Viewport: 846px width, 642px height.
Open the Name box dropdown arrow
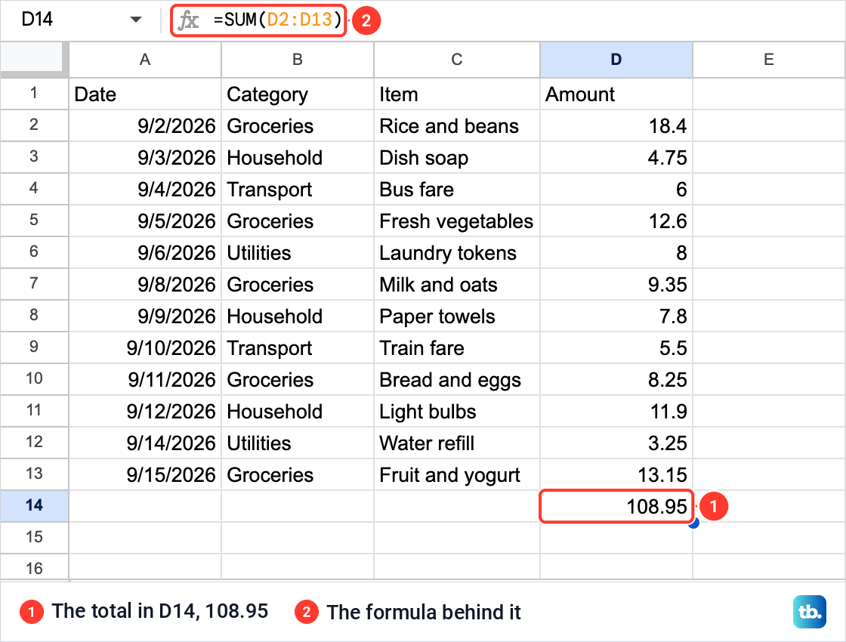[x=136, y=20]
